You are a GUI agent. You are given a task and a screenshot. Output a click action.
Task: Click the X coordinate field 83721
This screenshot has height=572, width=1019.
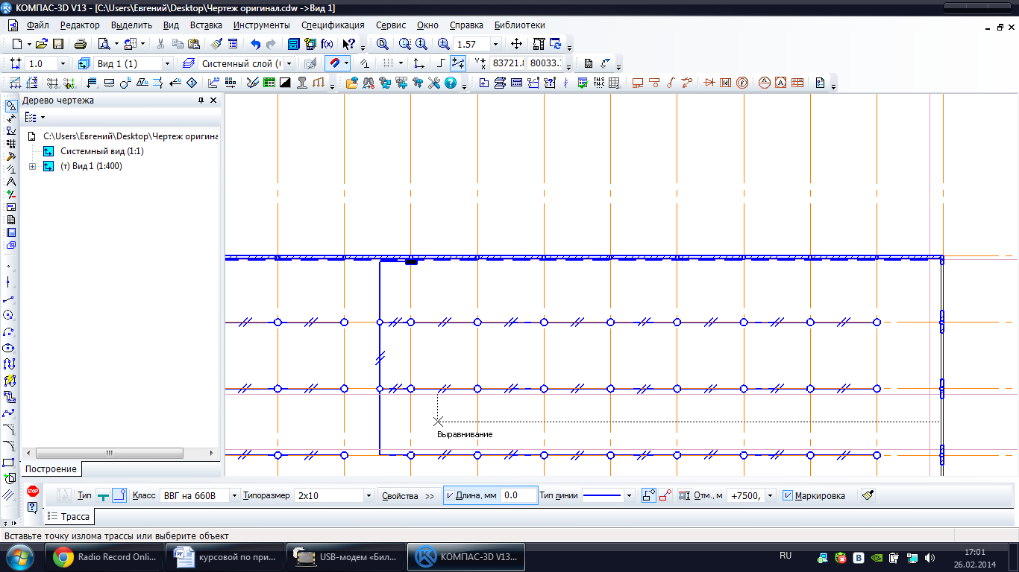pyautogui.click(x=507, y=63)
